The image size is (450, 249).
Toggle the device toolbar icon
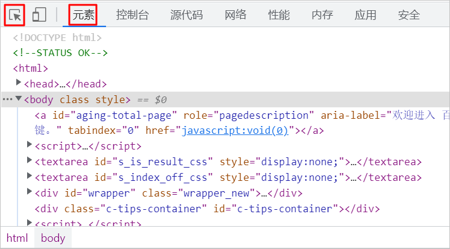tap(39, 15)
